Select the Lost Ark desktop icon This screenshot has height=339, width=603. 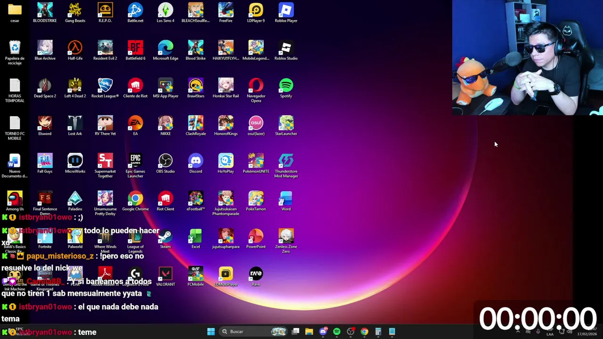coord(75,126)
